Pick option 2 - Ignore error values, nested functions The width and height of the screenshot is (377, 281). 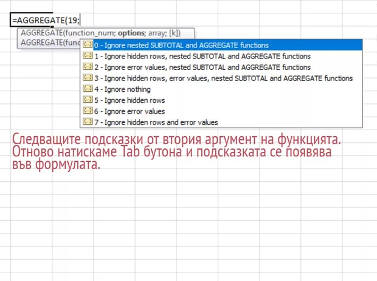coord(221,67)
